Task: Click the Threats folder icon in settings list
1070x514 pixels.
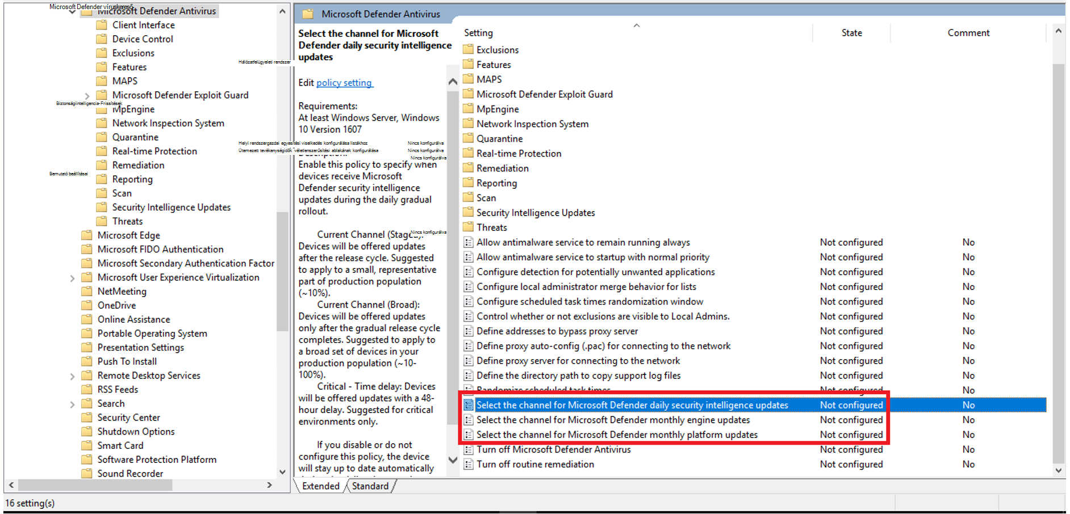Action: [468, 227]
